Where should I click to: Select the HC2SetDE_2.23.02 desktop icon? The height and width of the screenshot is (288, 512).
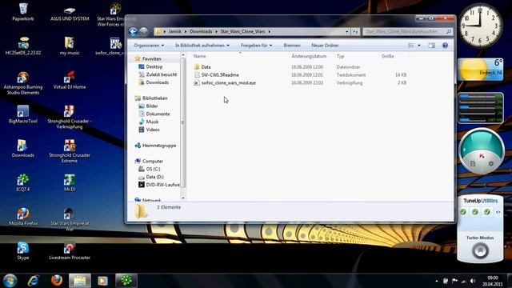pyautogui.click(x=23, y=46)
